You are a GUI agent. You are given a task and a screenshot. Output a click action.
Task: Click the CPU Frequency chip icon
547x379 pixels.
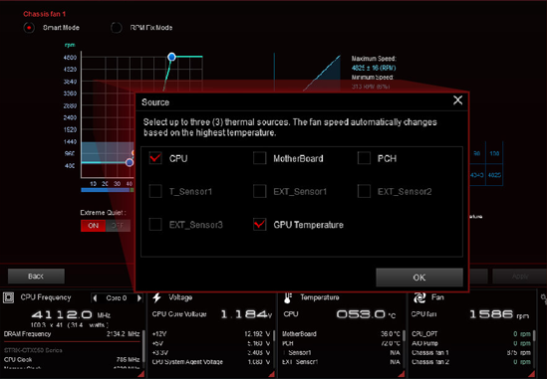point(8,297)
